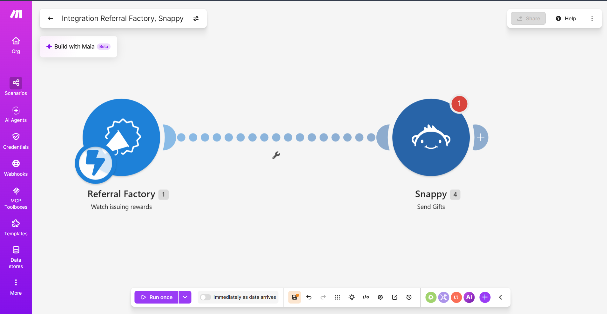The image size is (607, 314).
Task: Add favorite with the purple plus button
Action: pos(485,297)
